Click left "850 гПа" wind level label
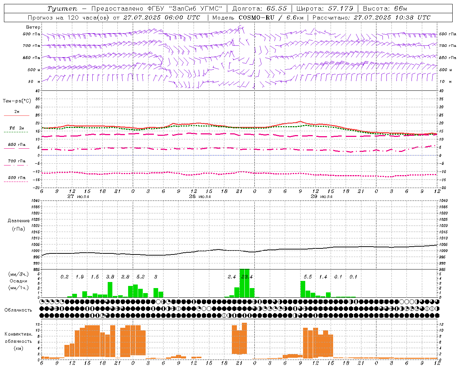458x366 pixels. [x=31, y=58]
